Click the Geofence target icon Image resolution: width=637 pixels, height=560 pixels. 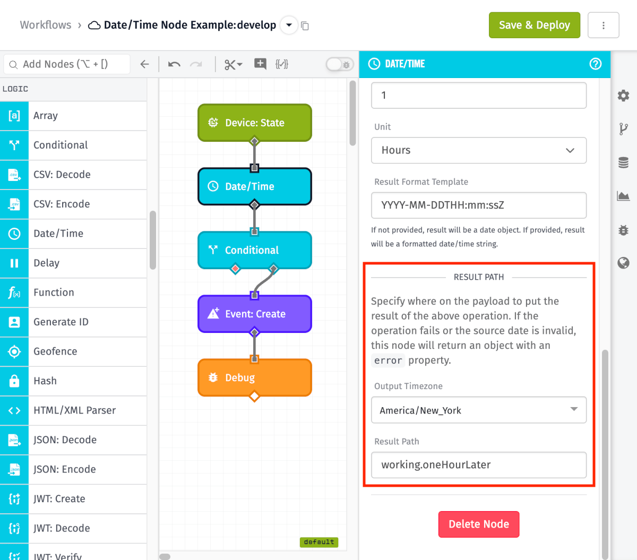tap(14, 351)
